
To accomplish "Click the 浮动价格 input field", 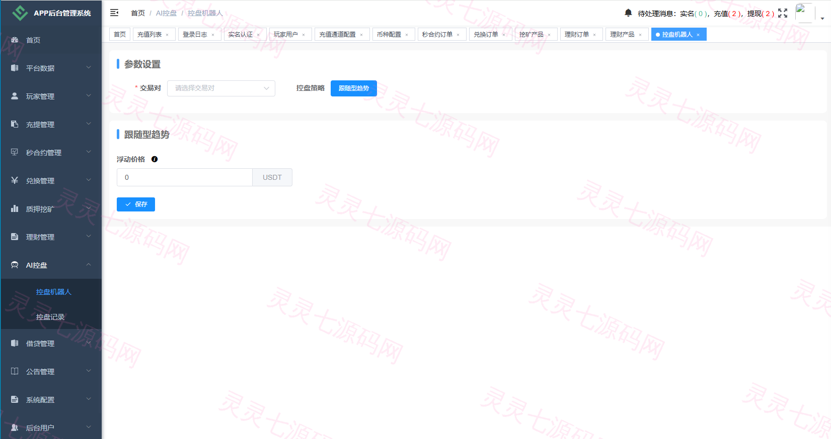I will click(185, 177).
